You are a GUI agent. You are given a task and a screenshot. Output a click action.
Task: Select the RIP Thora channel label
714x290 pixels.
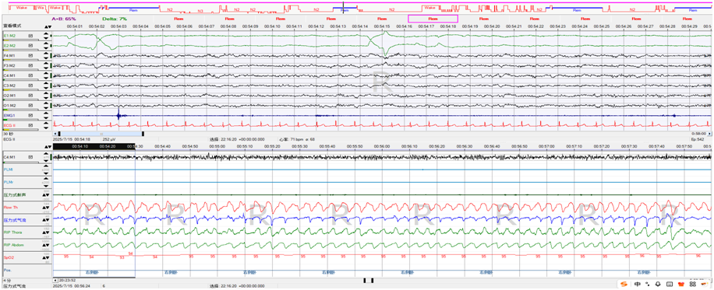[x=12, y=232]
